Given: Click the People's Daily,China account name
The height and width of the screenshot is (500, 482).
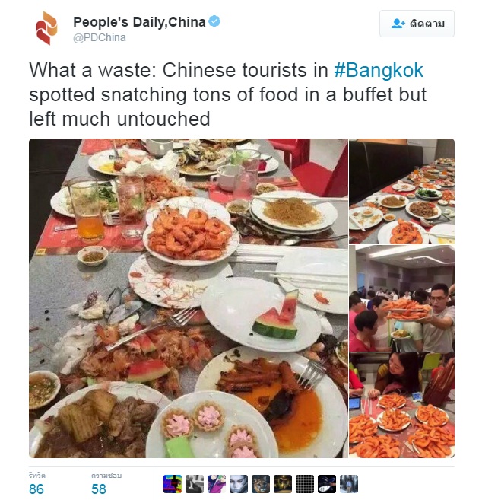Looking at the screenshot, I should (x=139, y=22).
